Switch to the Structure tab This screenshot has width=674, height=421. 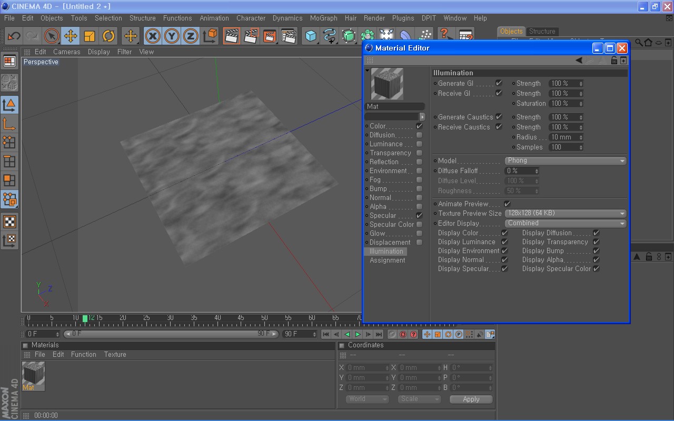click(542, 32)
